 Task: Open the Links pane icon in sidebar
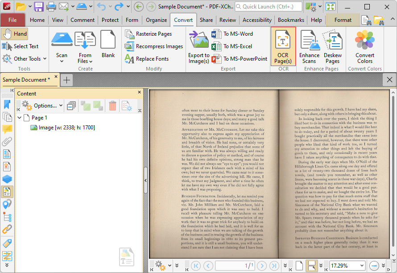pyautogui.click(x=7, y=229)
